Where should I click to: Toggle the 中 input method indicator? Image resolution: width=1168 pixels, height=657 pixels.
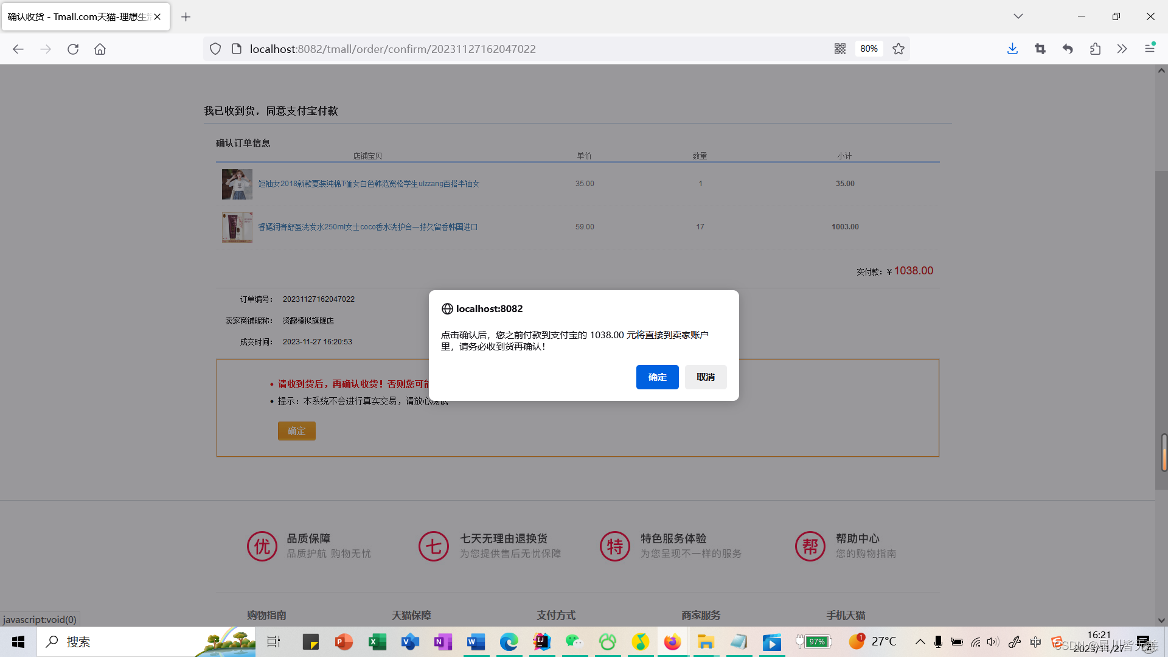[1035, 642]
